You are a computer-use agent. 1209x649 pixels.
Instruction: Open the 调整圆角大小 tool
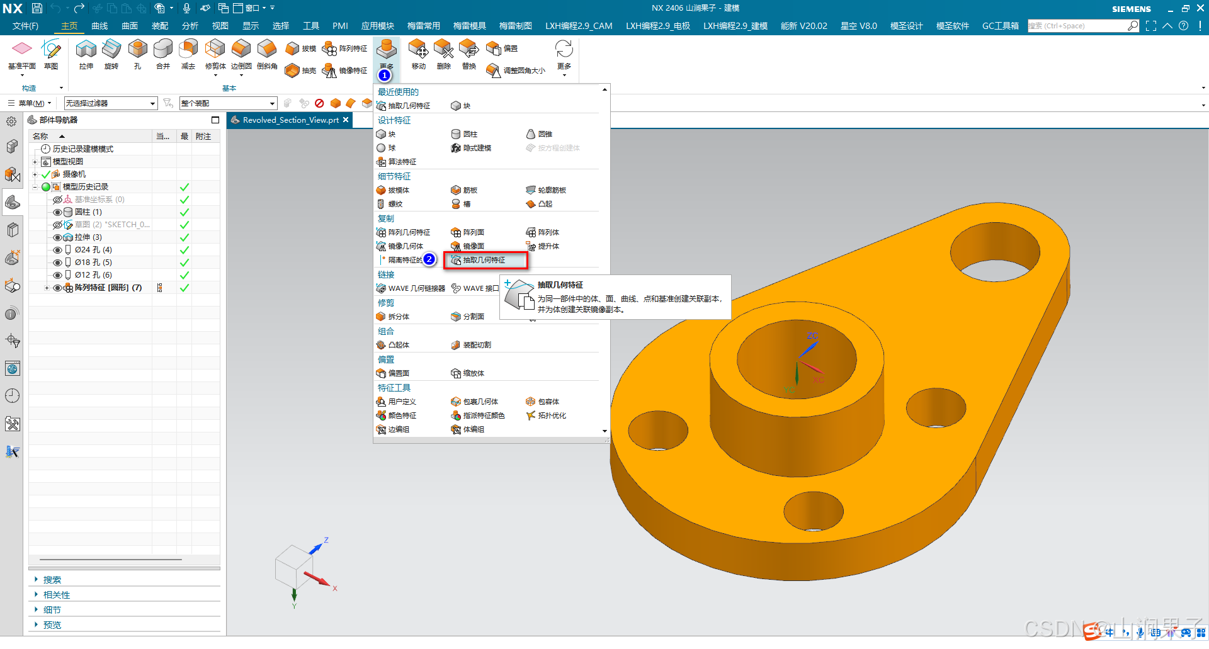point(516,71)
